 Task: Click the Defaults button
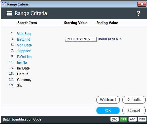(134, 100)
